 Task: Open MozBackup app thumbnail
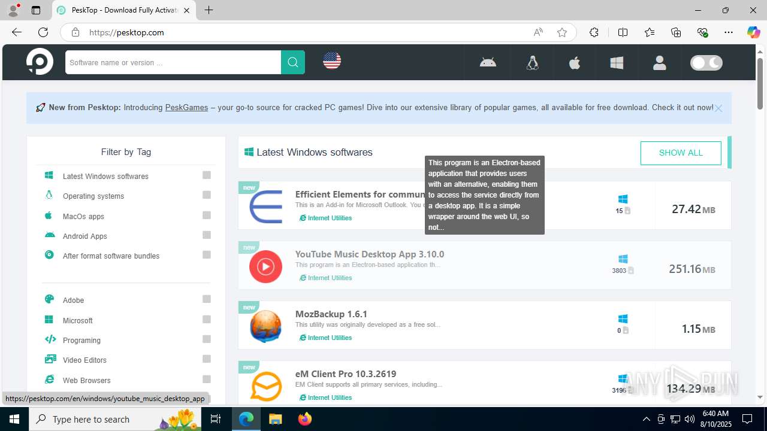pyautogui.click(x=265, y=326)
